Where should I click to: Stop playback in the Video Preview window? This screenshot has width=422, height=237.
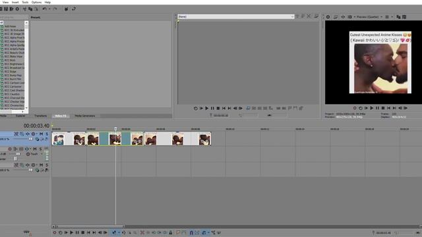click(383, 108)
